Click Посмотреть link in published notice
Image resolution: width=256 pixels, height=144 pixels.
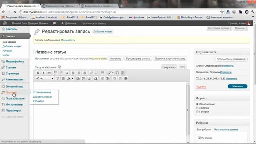[68, 40]
